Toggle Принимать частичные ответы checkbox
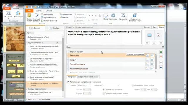 [x=103, y=93]
